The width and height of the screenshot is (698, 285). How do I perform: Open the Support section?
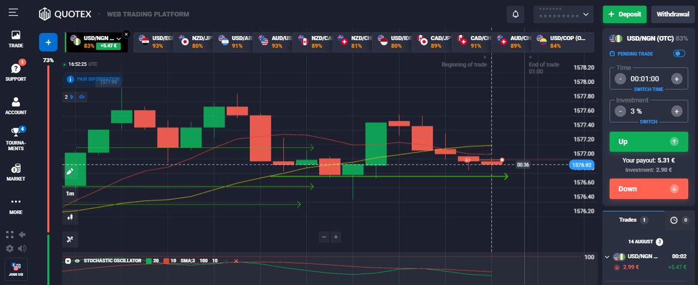pos(16,72)
